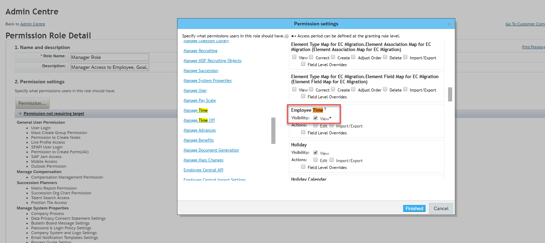Enable Create for Element Field Map
The width and height of the screenshot is (545, 243).
333,89
